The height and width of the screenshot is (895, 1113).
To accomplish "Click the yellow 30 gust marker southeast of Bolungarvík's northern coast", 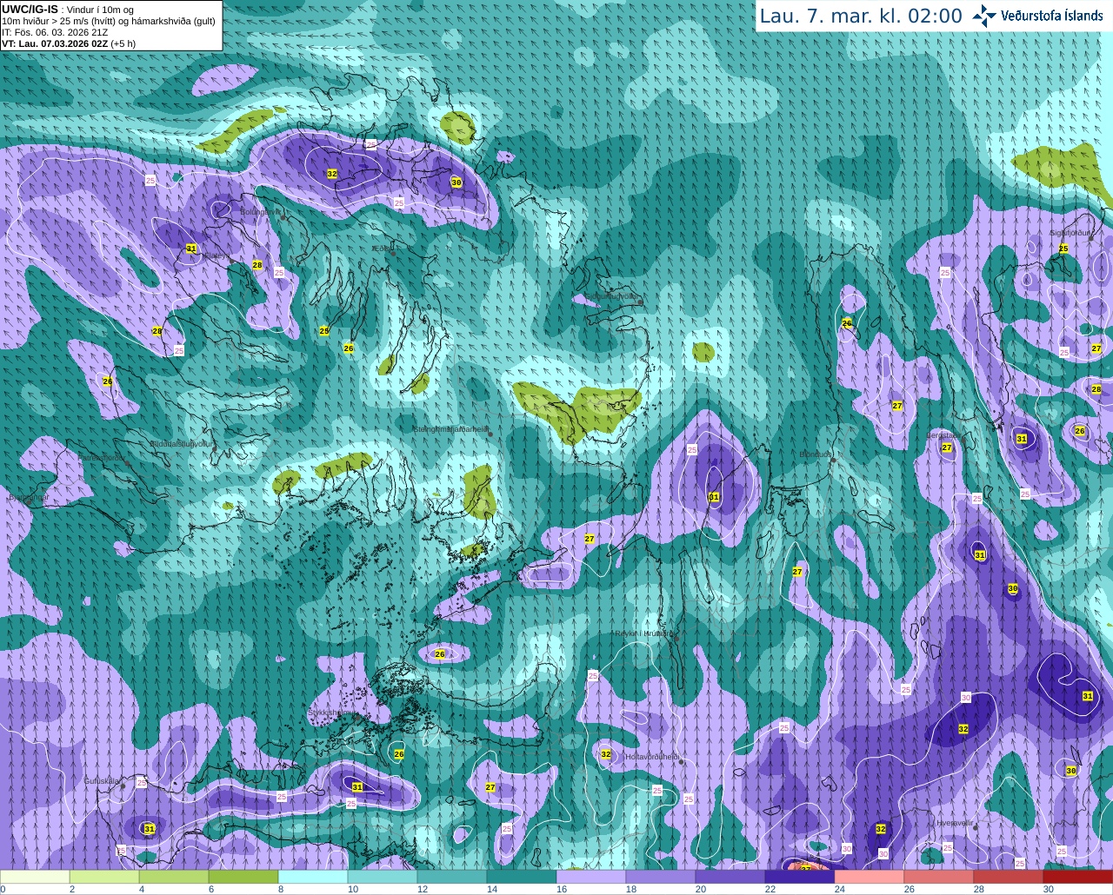I will [x=457, y=182].
